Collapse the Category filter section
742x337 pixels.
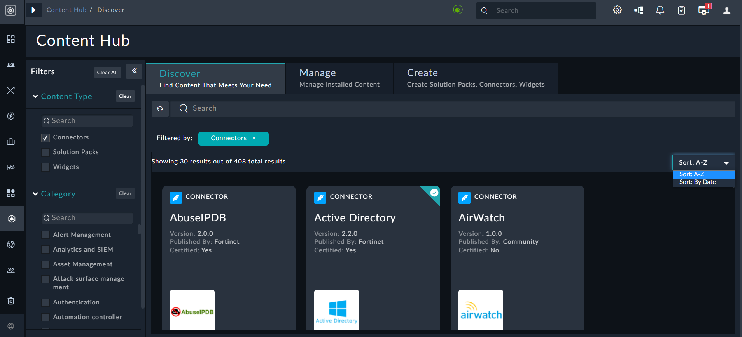(35, 194)
